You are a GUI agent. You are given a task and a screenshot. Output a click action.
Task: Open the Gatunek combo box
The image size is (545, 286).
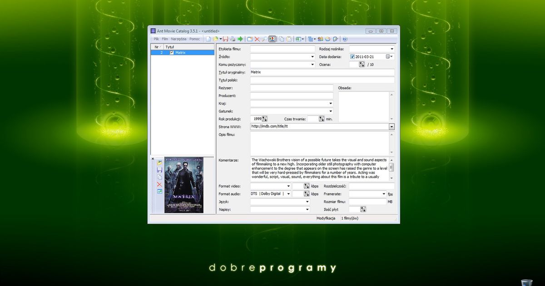(x=331, y=111)
